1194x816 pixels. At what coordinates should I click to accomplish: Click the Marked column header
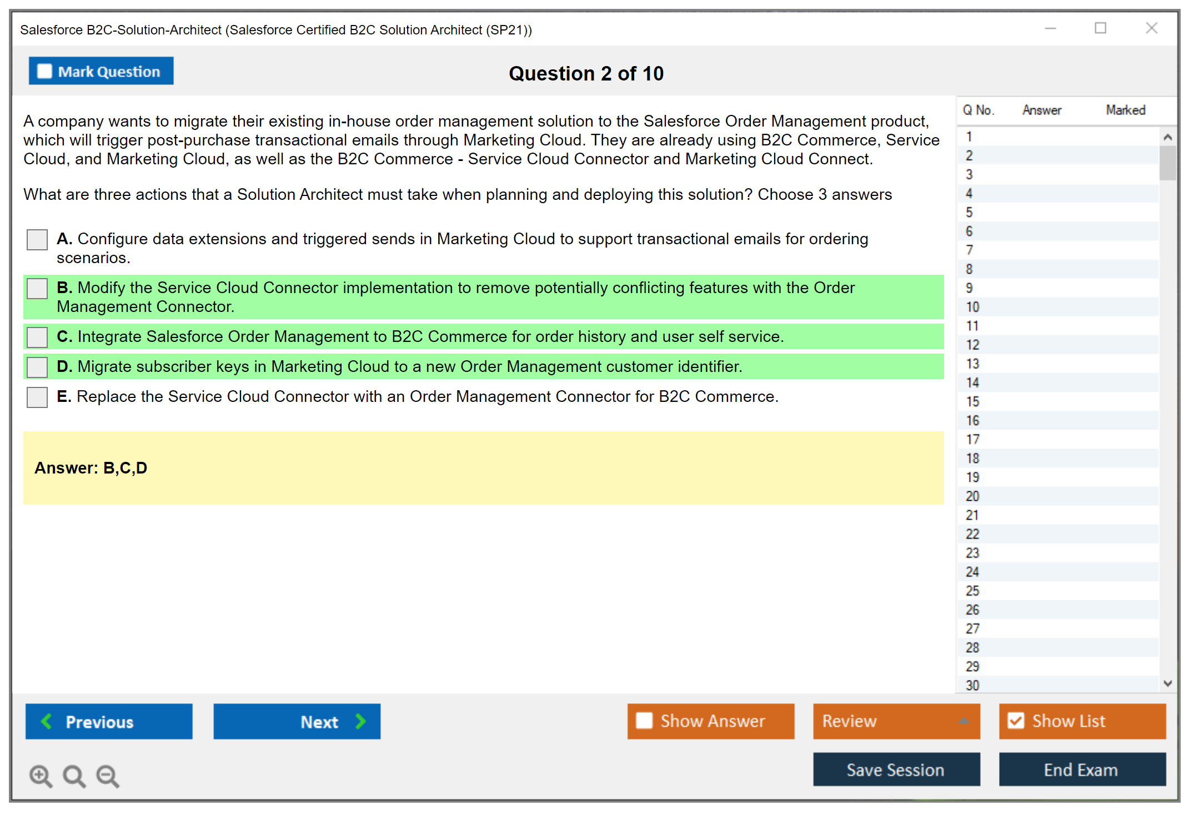pyautogui.click(x=1125, y=110)
